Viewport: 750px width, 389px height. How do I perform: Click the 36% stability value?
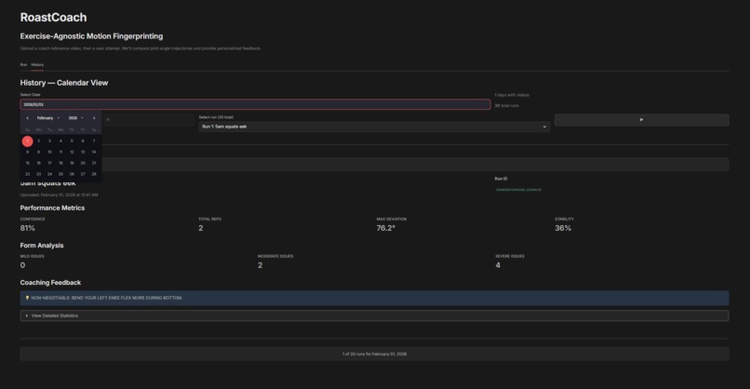[563, 228]
